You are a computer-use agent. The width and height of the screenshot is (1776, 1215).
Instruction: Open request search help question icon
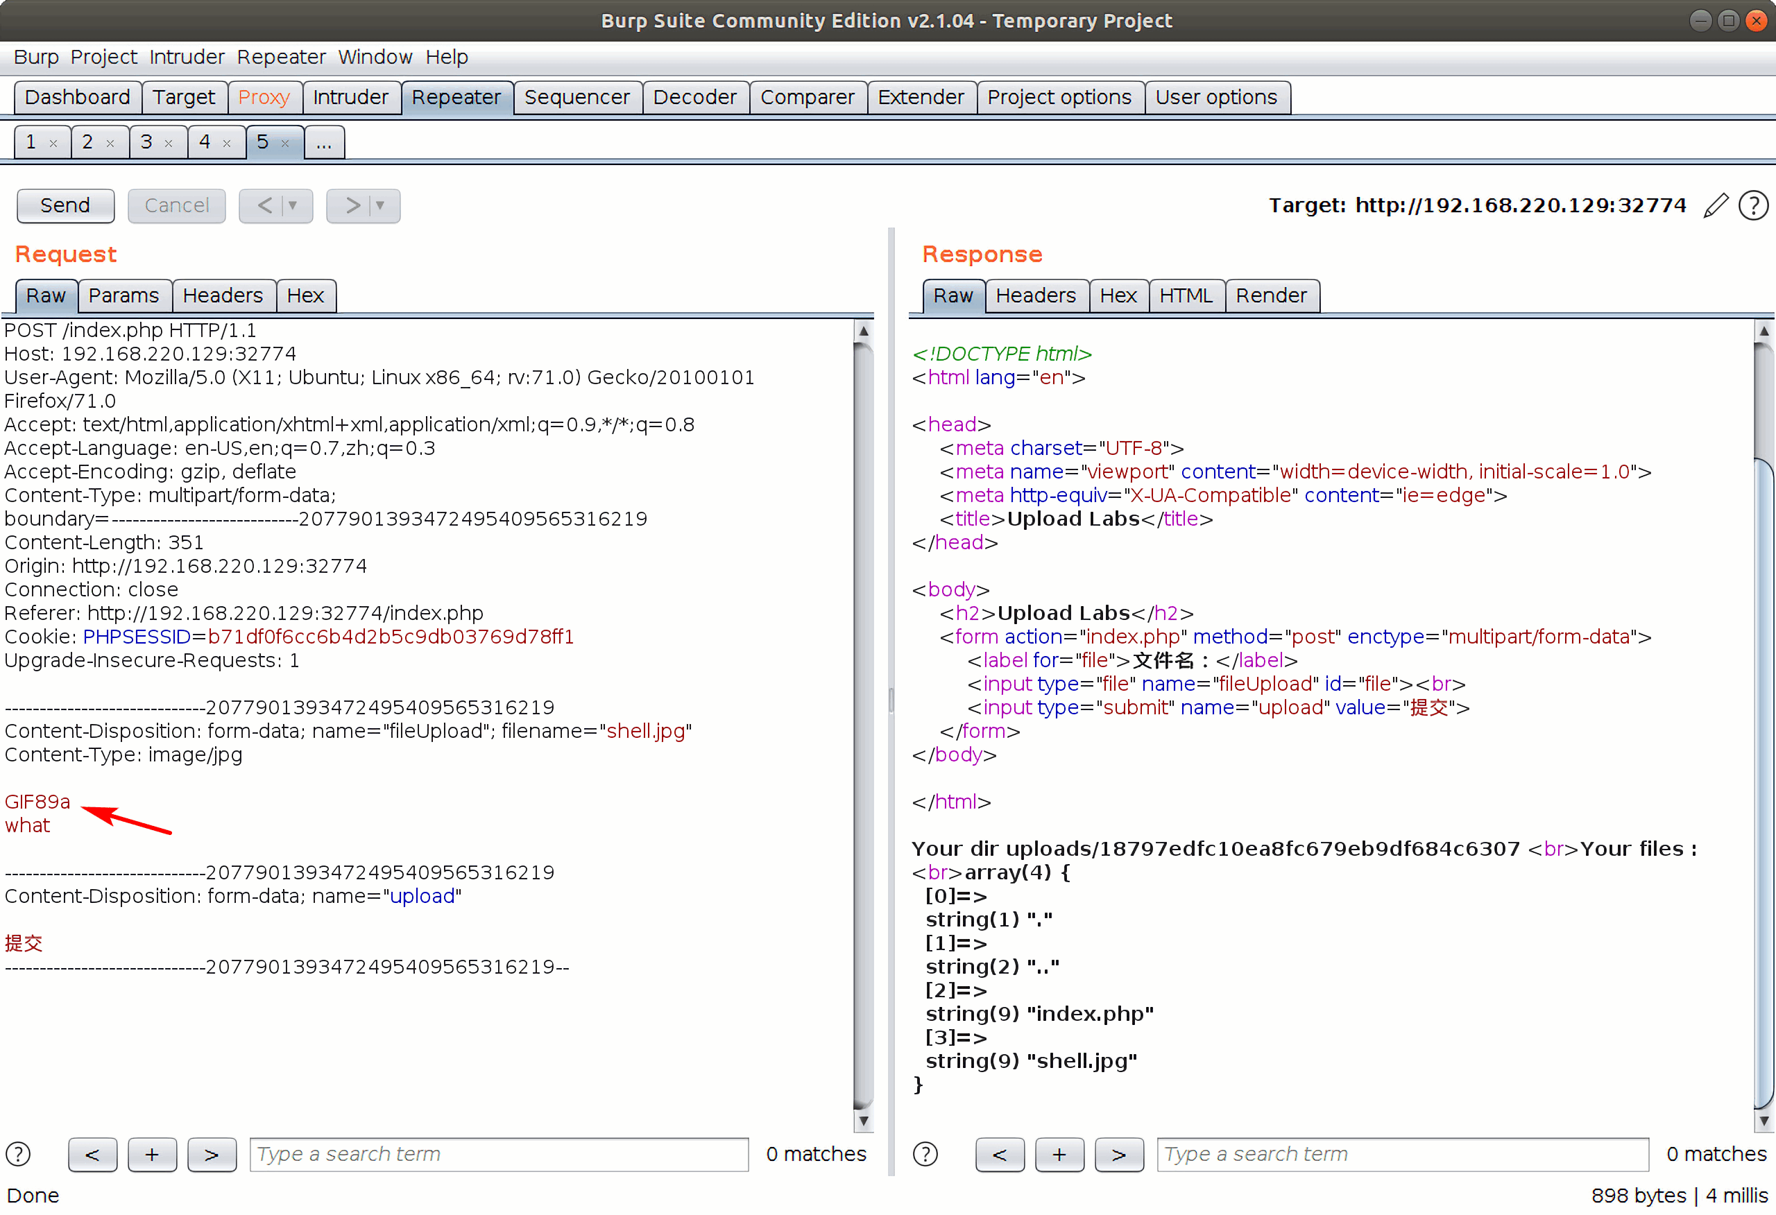point(18,1153)
